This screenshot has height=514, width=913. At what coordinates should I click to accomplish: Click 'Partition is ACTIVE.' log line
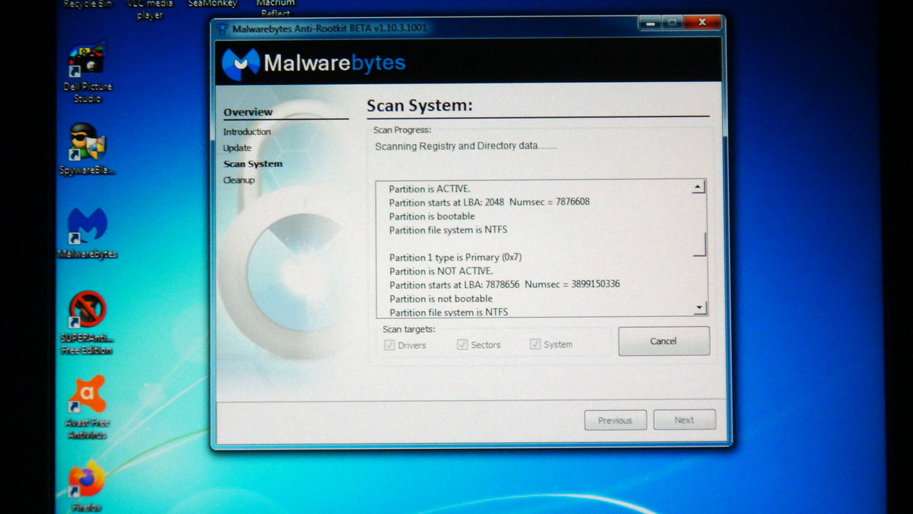click(429, 189)
